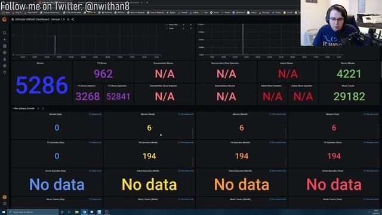Star the Ultimate UNRAID Dashboard
382x215 pixels.
(68, 19)
